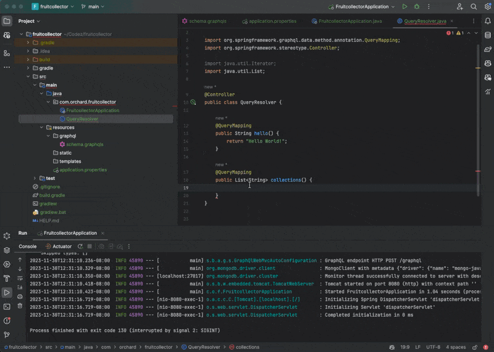Screen dimensions: 494x352
Task: Click the collections breadcrumb in status bar
Action: pyautogui.click(x=245, y=347)
